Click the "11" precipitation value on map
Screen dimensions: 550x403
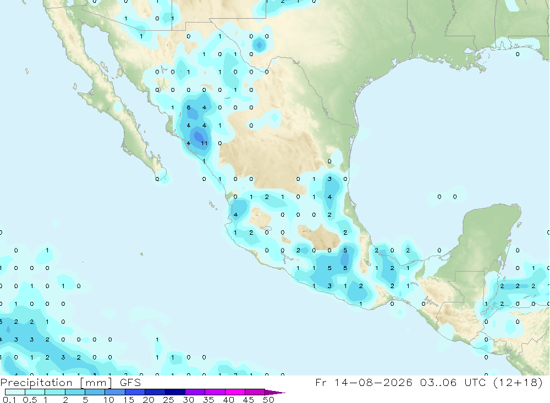[x=204, y=143]
